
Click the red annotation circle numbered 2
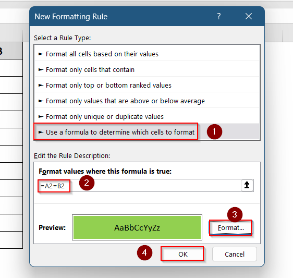[87, 183]
